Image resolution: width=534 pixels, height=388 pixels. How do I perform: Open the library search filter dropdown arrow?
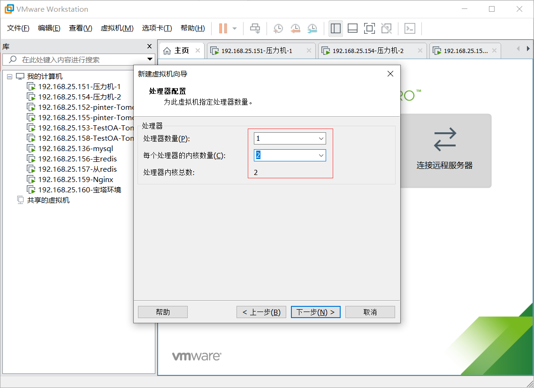pos(150,60)
